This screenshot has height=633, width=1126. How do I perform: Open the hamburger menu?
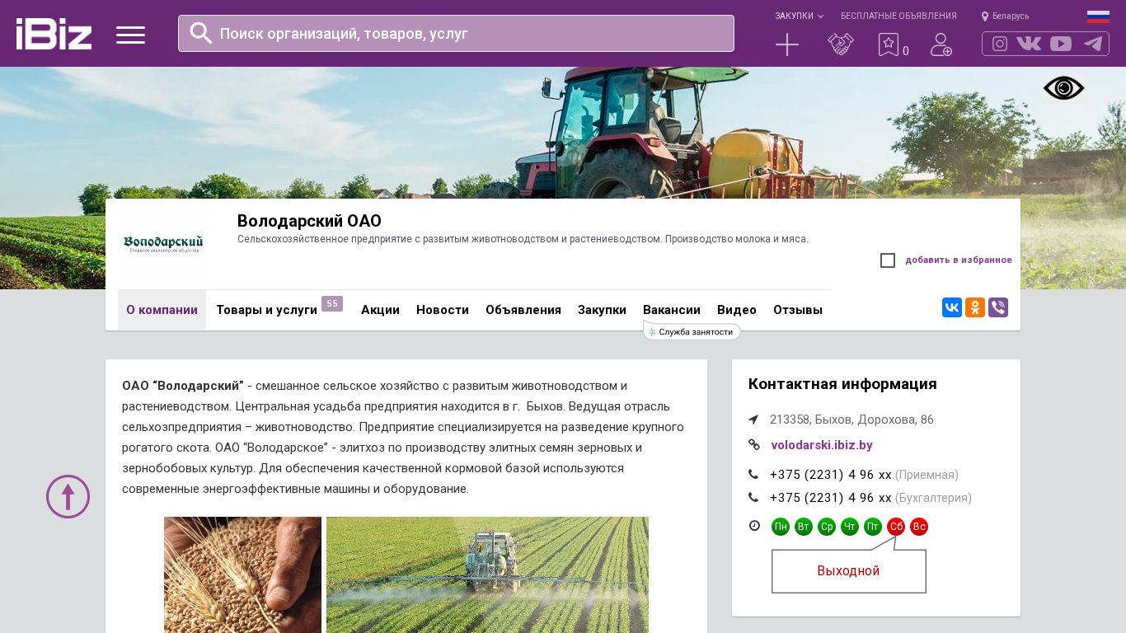(x=130, y=35)
